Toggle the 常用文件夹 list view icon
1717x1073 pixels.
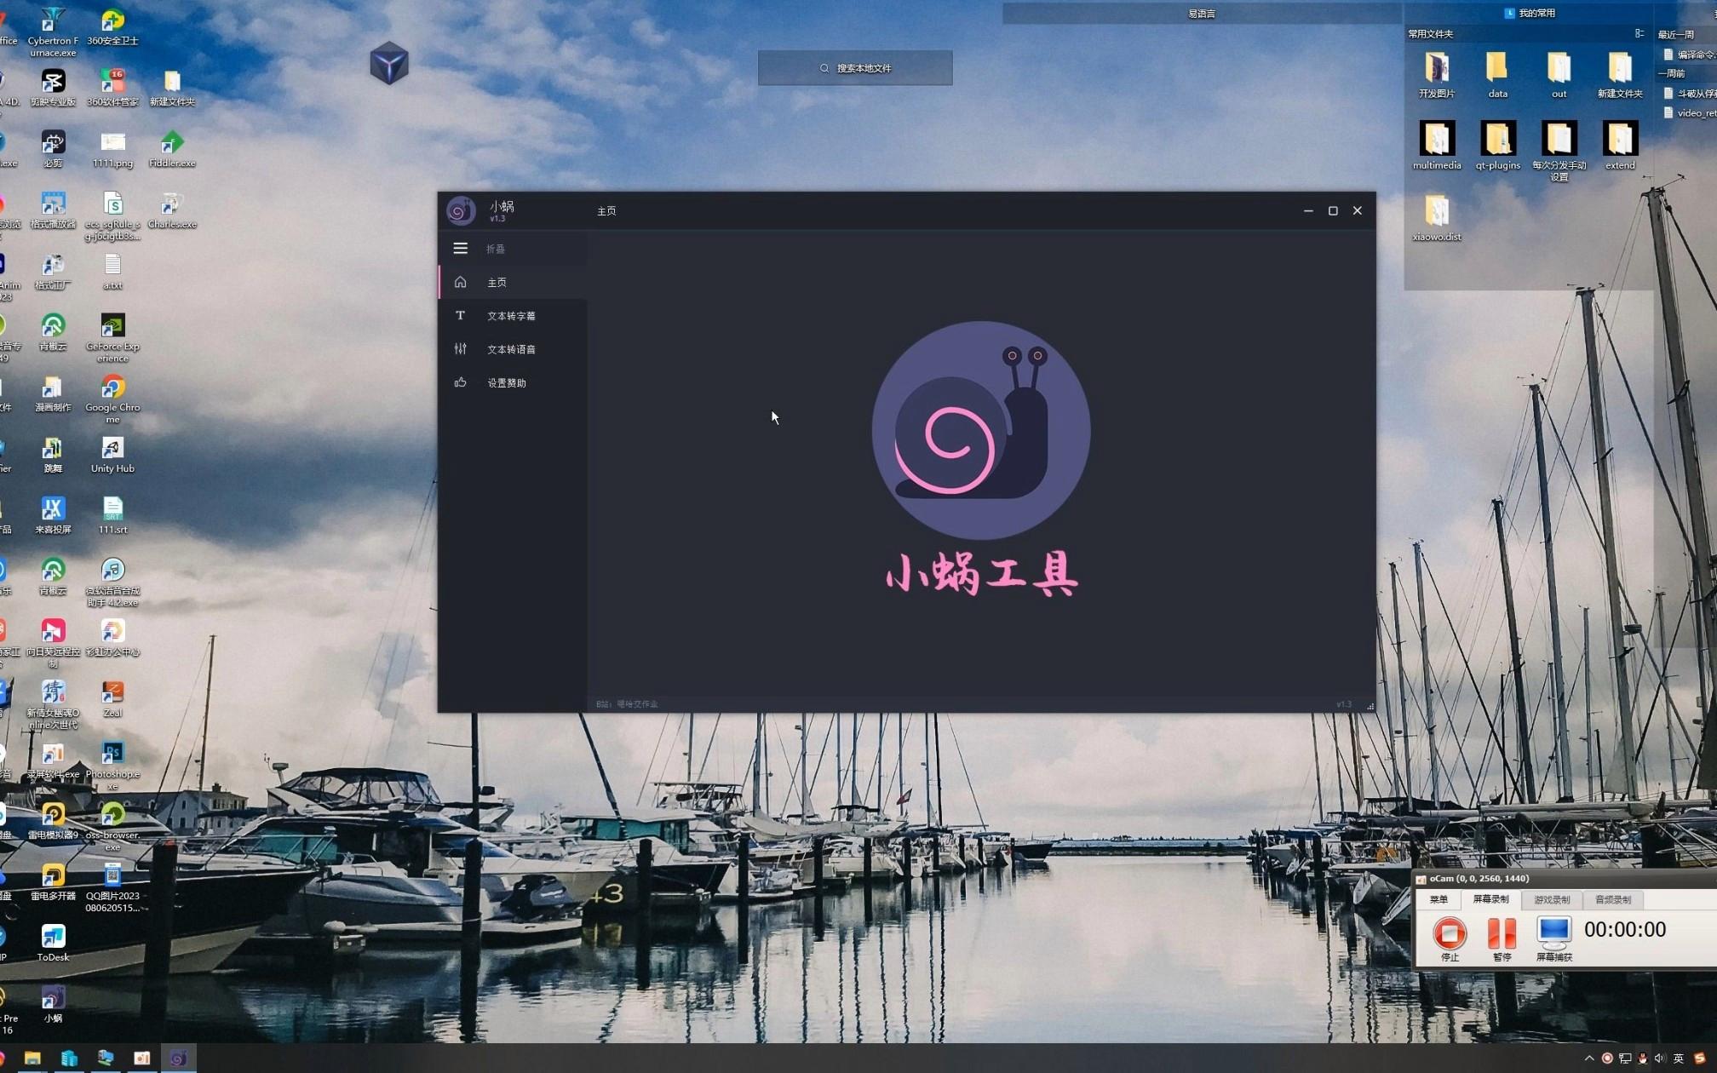1639,33
